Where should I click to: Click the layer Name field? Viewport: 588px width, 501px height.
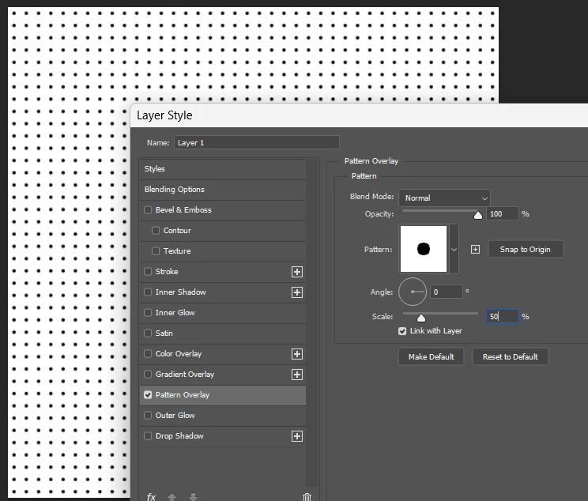click(257, 142)
